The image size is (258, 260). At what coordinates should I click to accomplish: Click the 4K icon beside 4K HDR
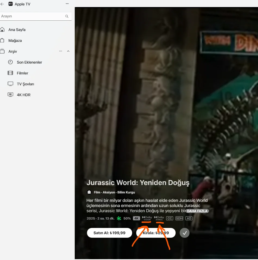tap(10, 95)
